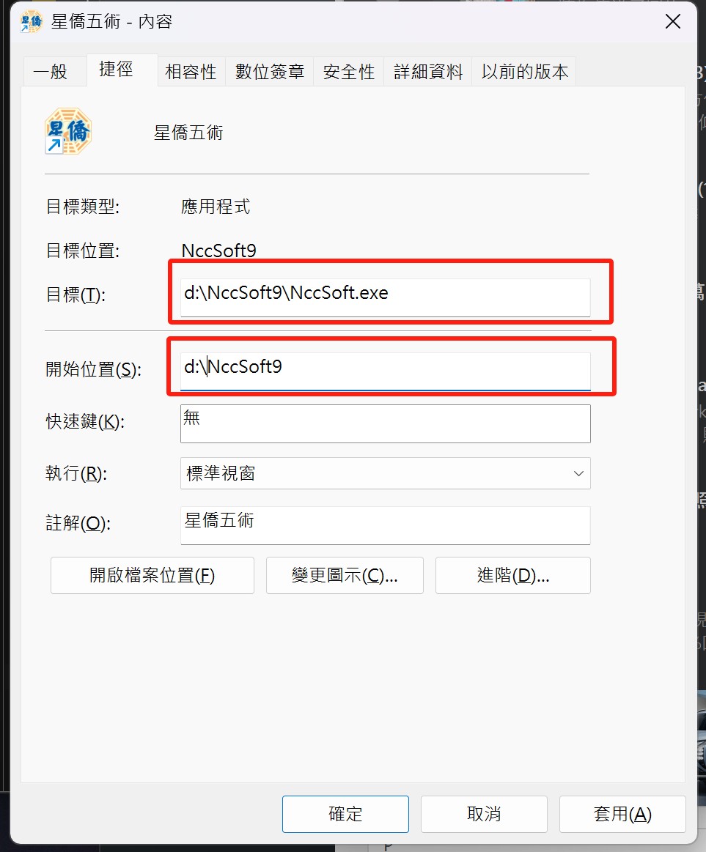Confirm with the 確定 button
The image size is (706, 852).
(x=345, y=814)
